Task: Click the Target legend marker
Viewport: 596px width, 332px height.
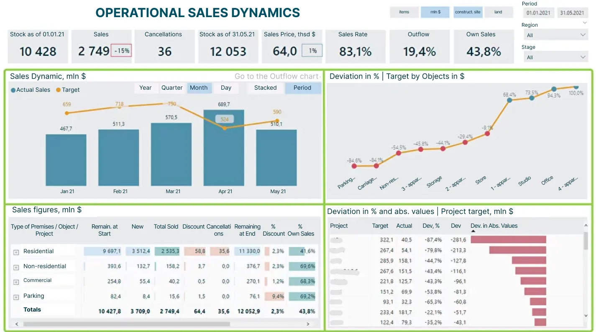Action: [x=58, y=90]
